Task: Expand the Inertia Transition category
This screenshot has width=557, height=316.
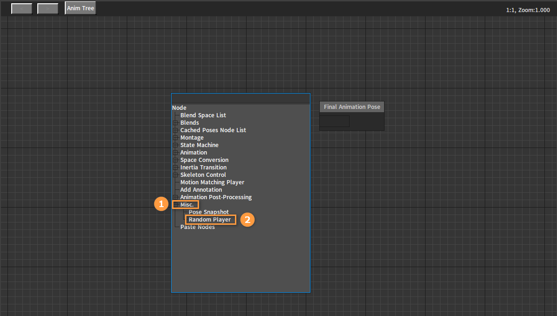Action: coord(175,168)
